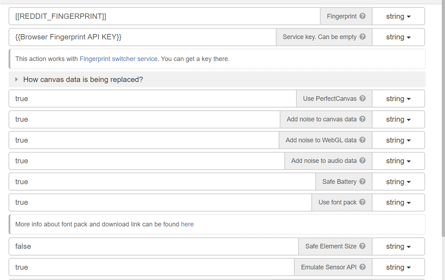Open the type dropdown for Safe Battery
The width and height of the screenshot is (445, 280).
398,181
